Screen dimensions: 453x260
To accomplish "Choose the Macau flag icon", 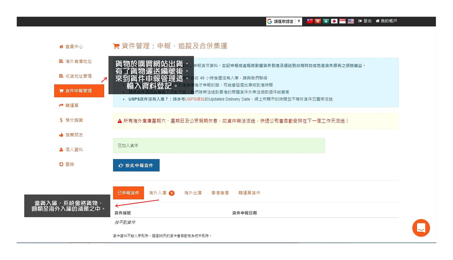I will 326,21.
